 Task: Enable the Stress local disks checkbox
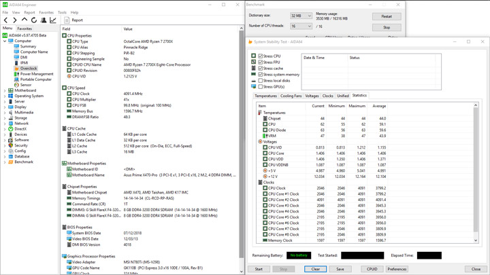coord(260,80)
